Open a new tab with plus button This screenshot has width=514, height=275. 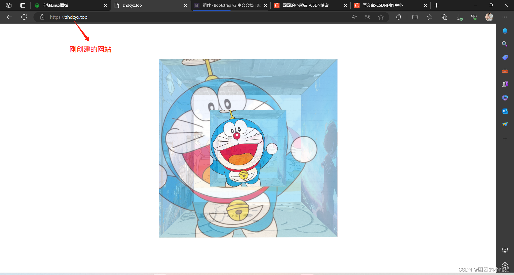(437, 5)
